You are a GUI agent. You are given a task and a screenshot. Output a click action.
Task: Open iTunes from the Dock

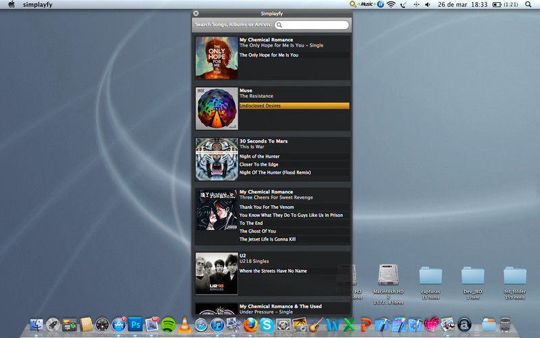coord(217,325)
